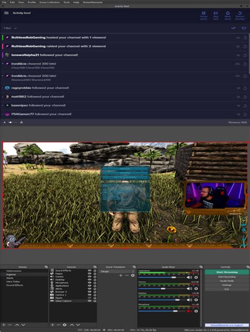
Task: Mute the Applications audio channel
Action: [189, 278]
